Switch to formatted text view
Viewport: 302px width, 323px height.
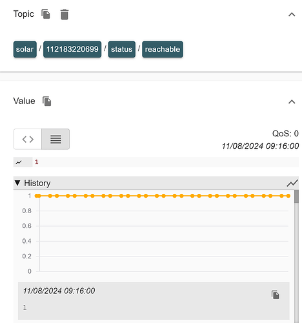click(x=55, y=139)
